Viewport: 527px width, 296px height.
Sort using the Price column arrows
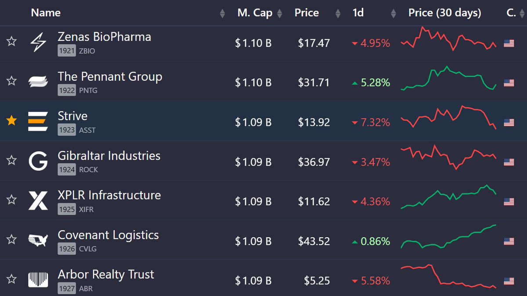(x=338, y=13)
